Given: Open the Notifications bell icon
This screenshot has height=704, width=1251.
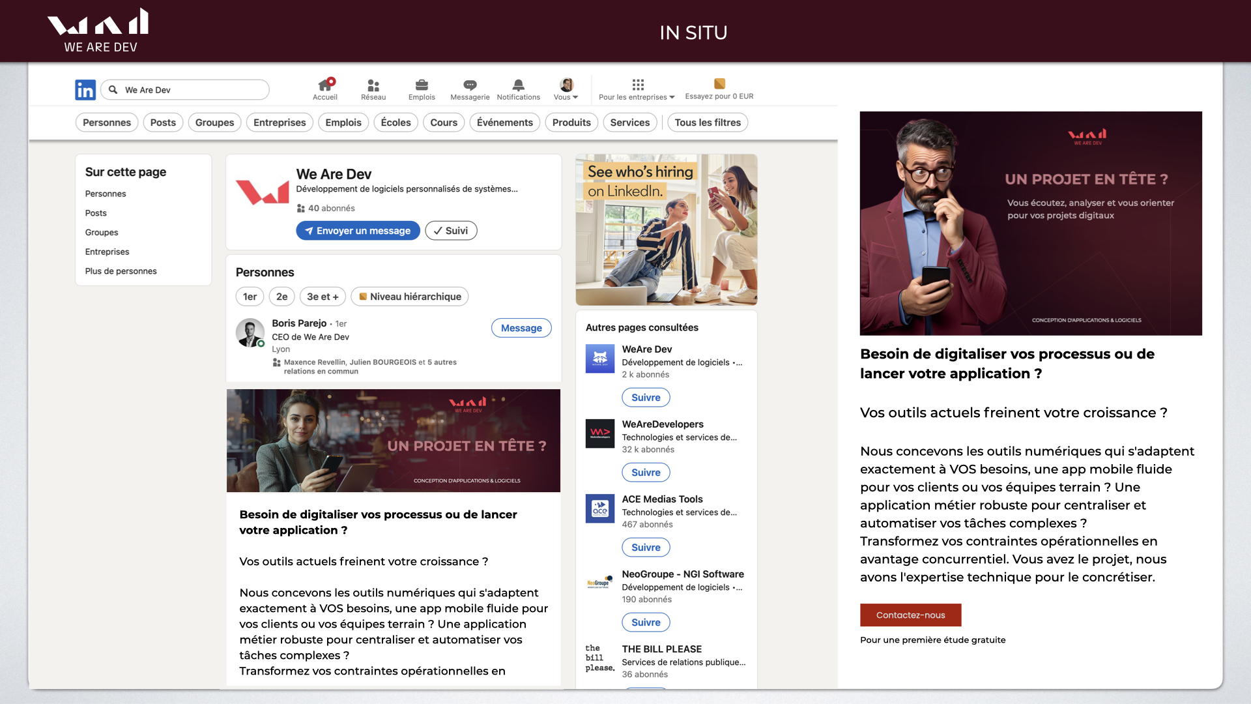Looking at the screenshot, I should [518, 85].
